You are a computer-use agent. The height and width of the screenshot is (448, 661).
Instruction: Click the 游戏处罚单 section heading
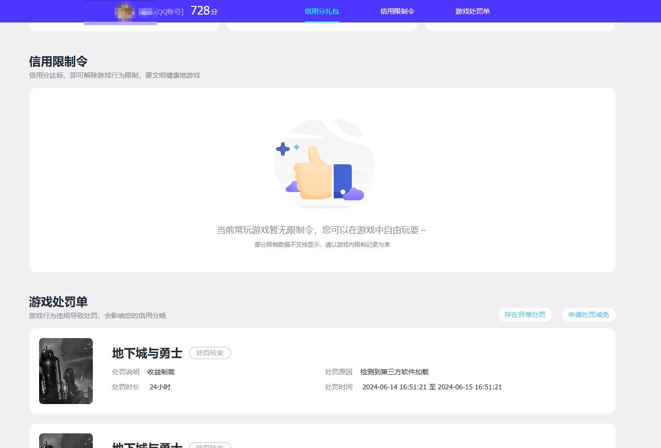[x=58, y=302]
